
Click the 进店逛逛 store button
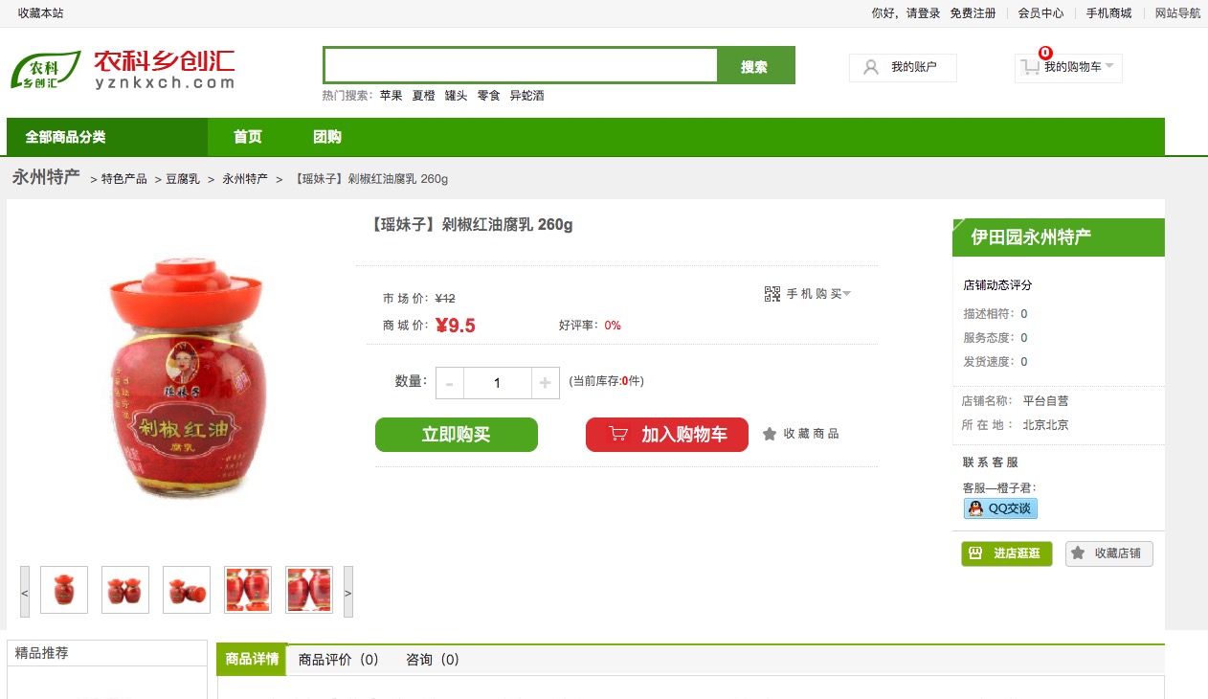(1006, 553)
